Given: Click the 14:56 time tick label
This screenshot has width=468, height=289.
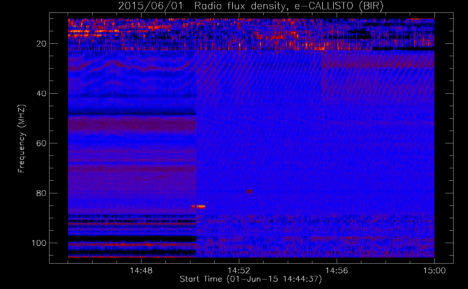Looking at the screenshot, I should [337, 271].
